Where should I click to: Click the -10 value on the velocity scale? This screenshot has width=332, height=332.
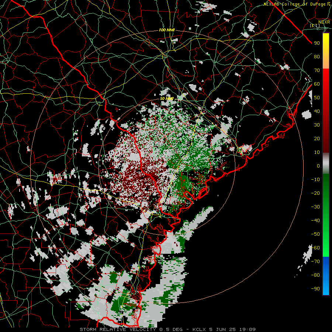tap(315, 180)
